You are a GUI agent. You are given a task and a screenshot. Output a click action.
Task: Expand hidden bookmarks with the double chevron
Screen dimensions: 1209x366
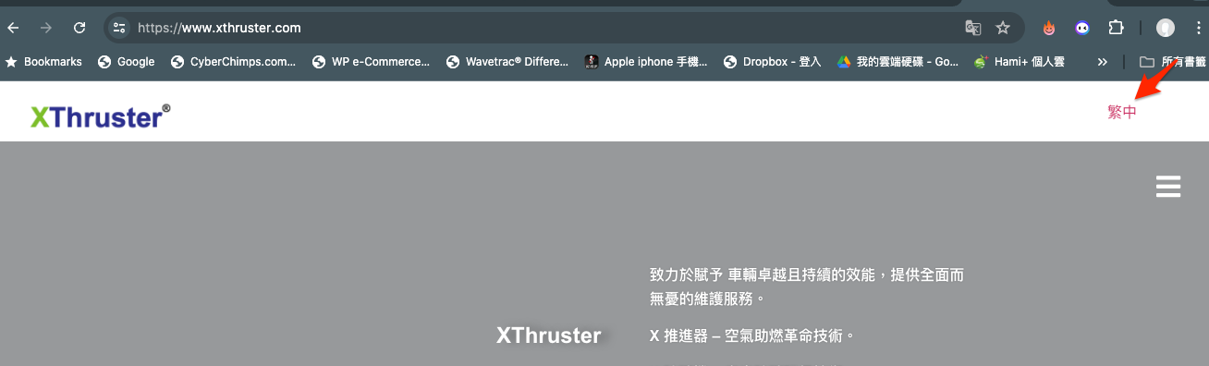[x=1102, y=62]
